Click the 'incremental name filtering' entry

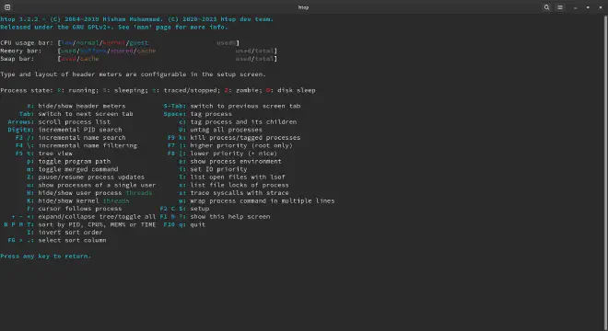coord(88,145)
